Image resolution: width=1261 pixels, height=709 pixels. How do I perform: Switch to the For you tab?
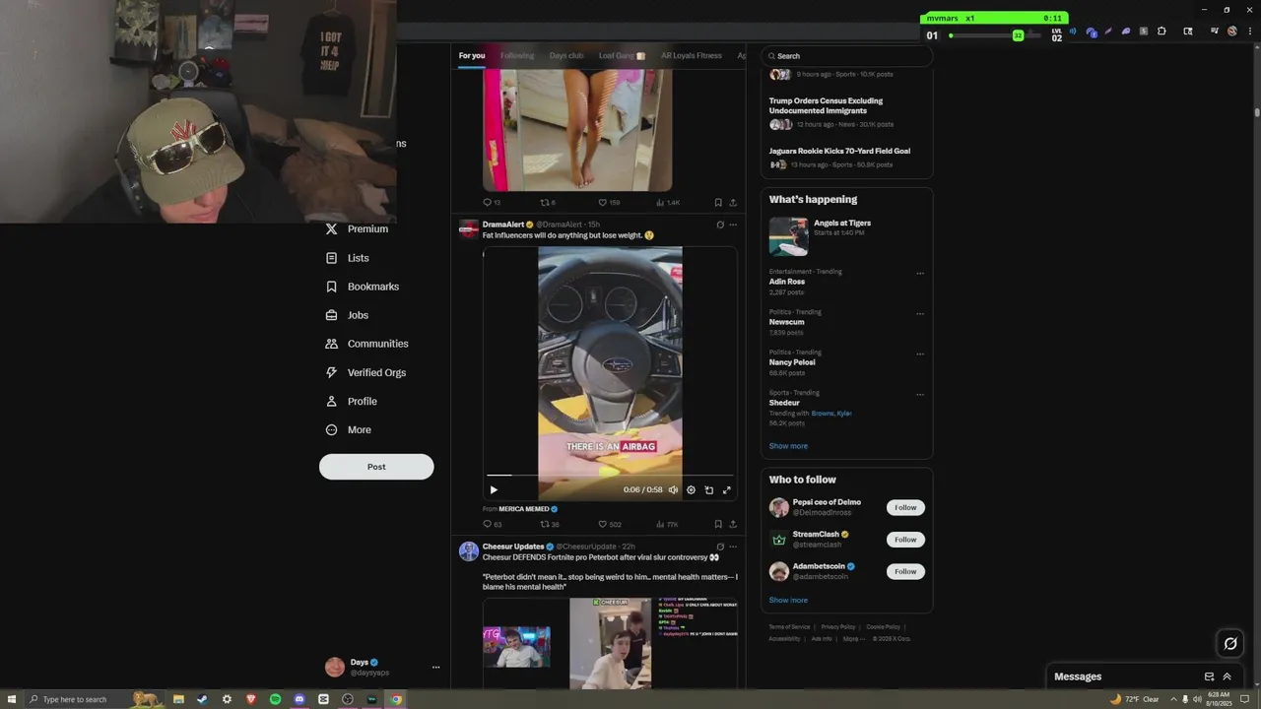pos(472,56)
